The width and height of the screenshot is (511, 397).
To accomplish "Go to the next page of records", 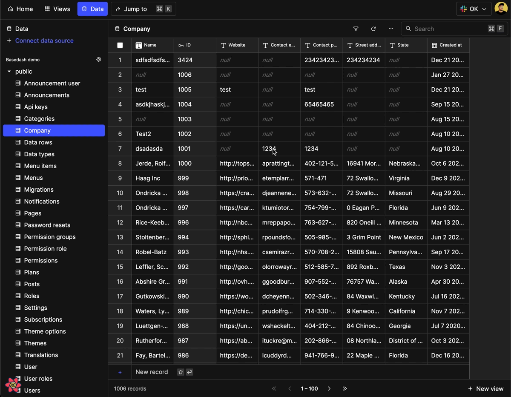I will tap(329, 388).
